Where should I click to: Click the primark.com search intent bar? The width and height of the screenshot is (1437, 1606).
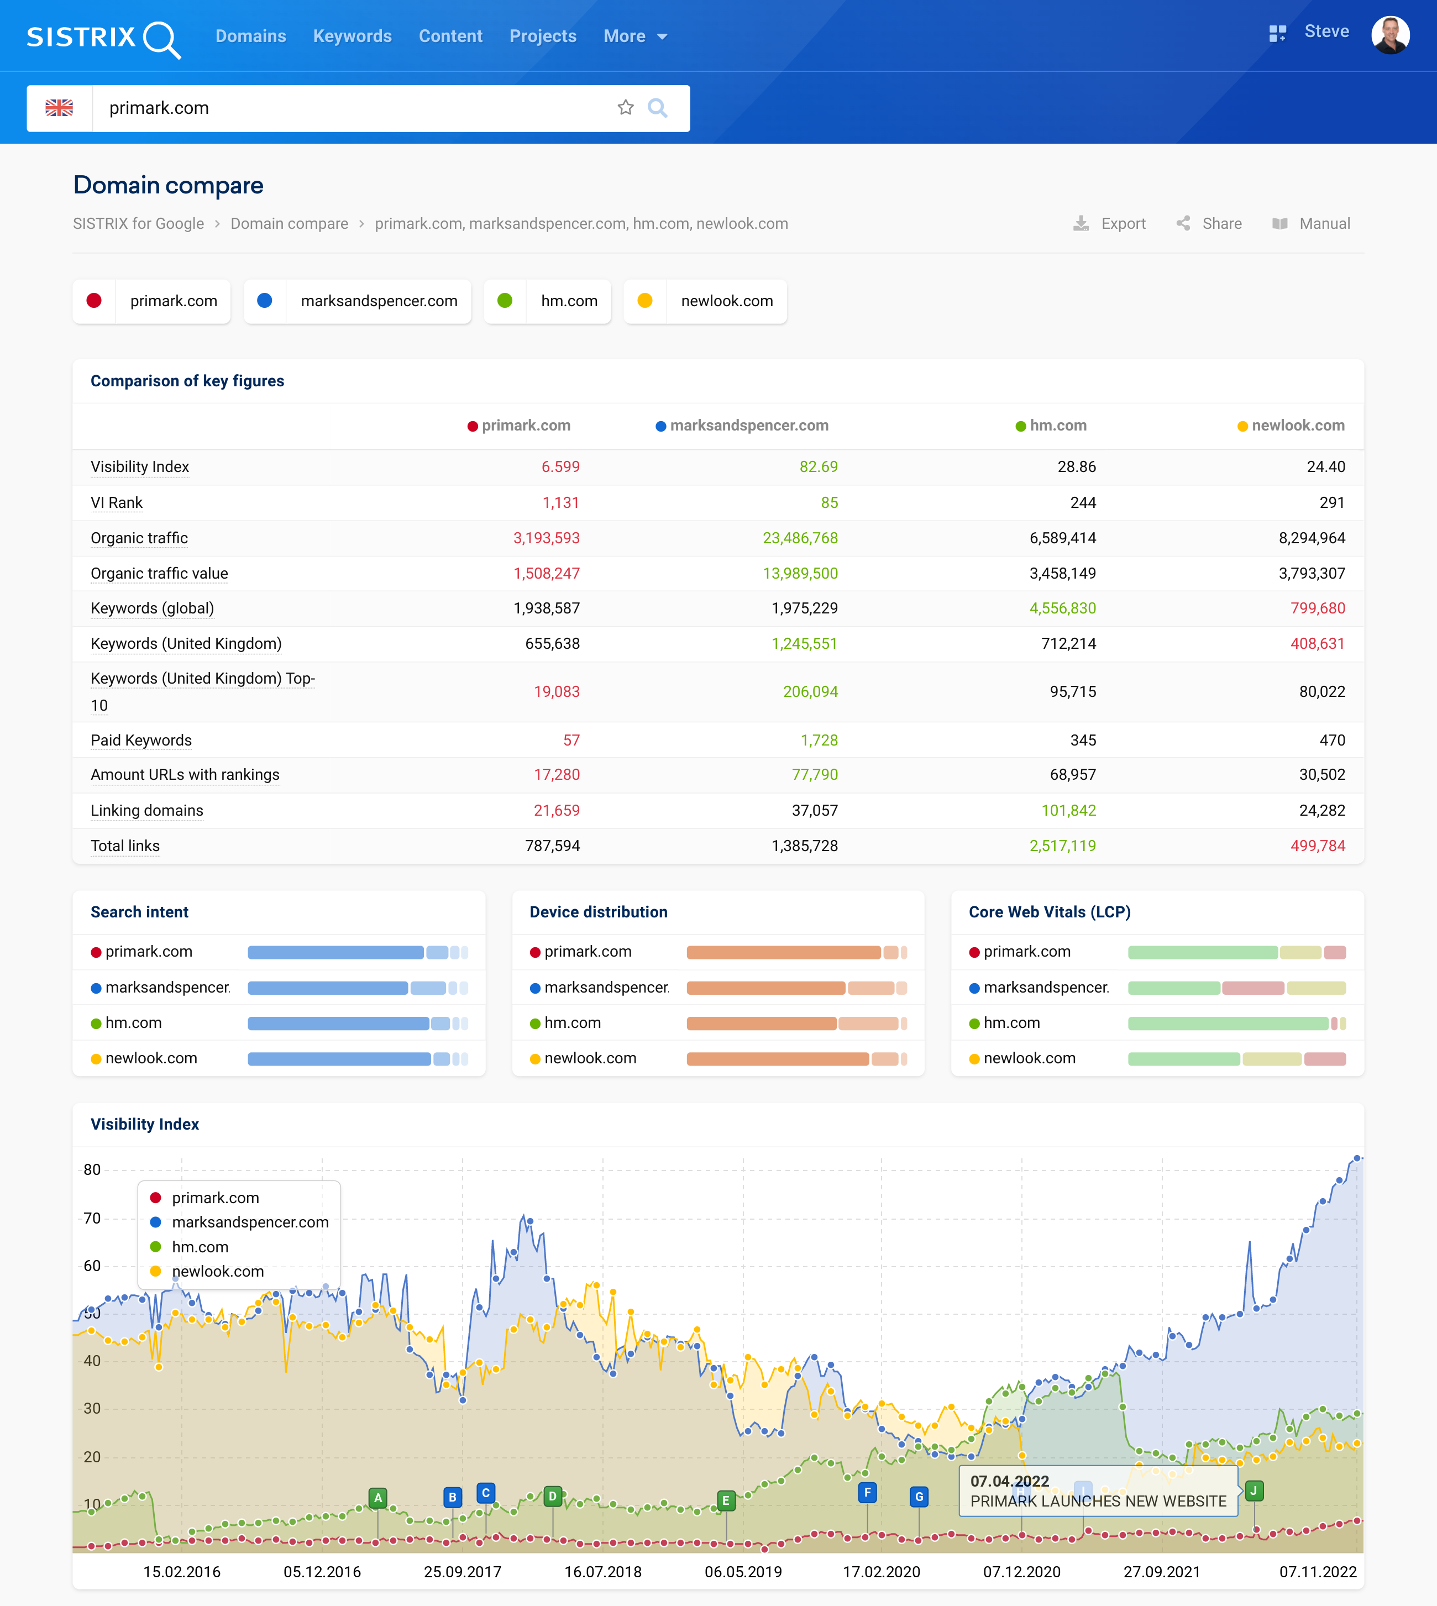pyautogui.click(x=358, y=952)
